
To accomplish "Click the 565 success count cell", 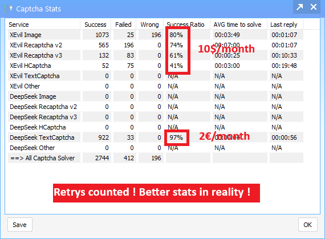I will pos(97,45).
